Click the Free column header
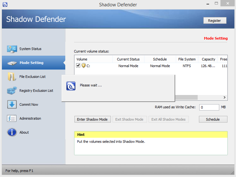This screenshot has height=177, width=236. pyautogui.click(x=223, y=59)
